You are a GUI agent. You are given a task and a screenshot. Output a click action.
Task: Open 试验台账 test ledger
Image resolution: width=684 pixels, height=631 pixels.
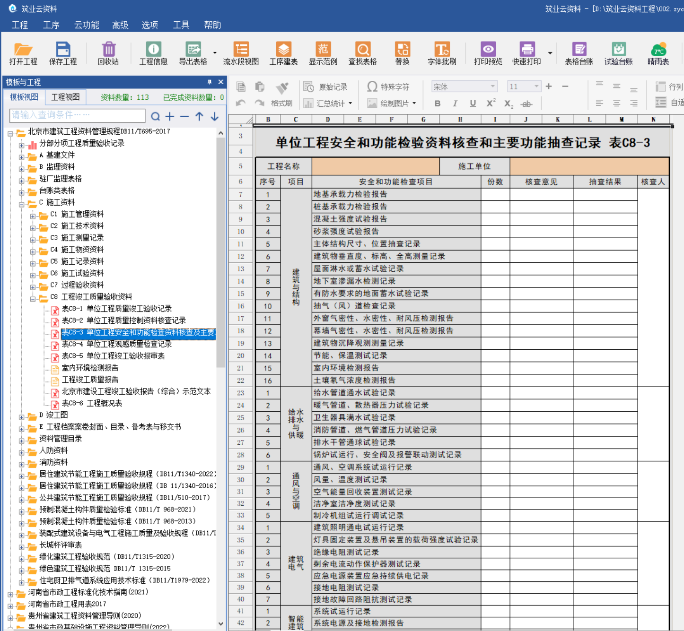619,53
